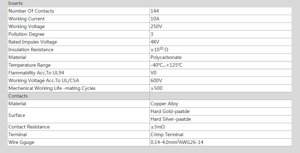Click the Inserts section header
300x153 pixels.
coord(15,4)
